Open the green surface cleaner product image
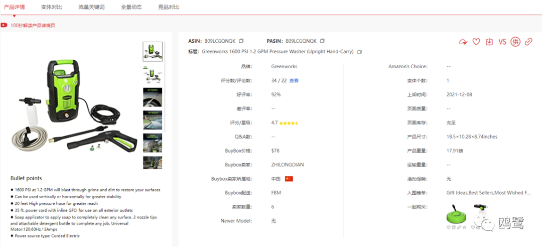Image resolution: width=542 pixels, height=247 pixels. [456, 214]
